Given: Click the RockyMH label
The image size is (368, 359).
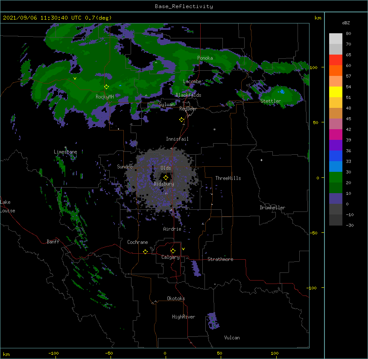Looking at the screenshot, I should [x=105, y=97].
